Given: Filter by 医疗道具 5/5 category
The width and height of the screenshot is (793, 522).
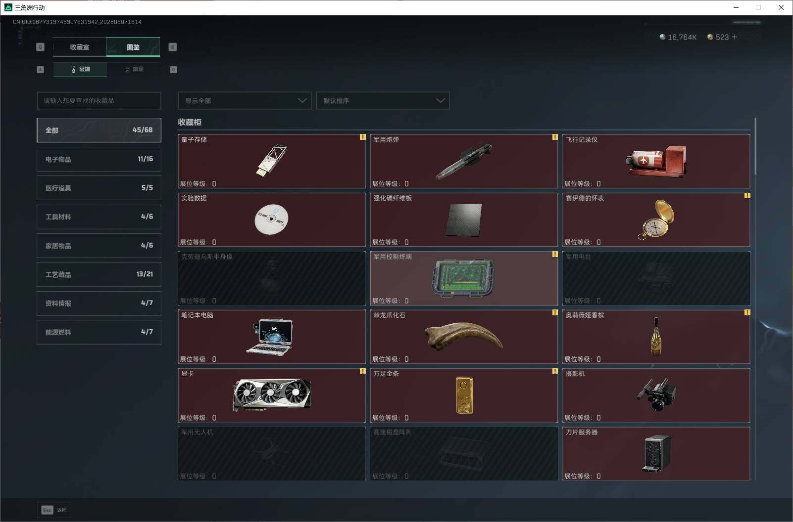Looking at the screenshot, I should click(x=99, y=188).
